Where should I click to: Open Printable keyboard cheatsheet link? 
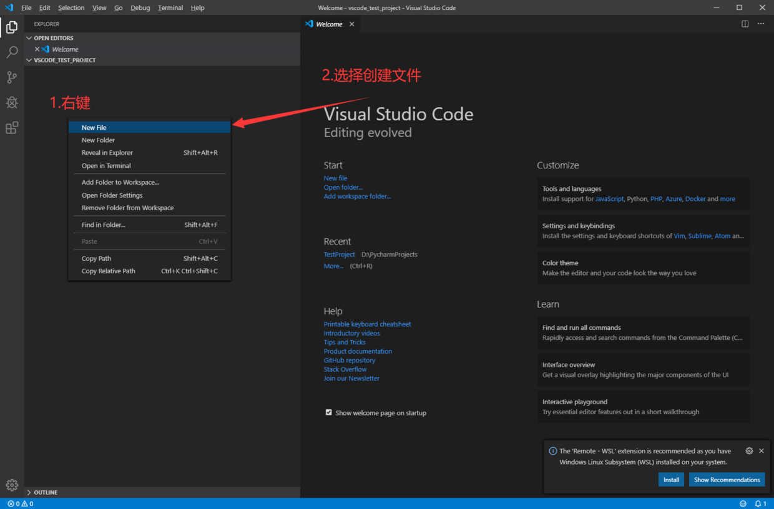(368, 324)
